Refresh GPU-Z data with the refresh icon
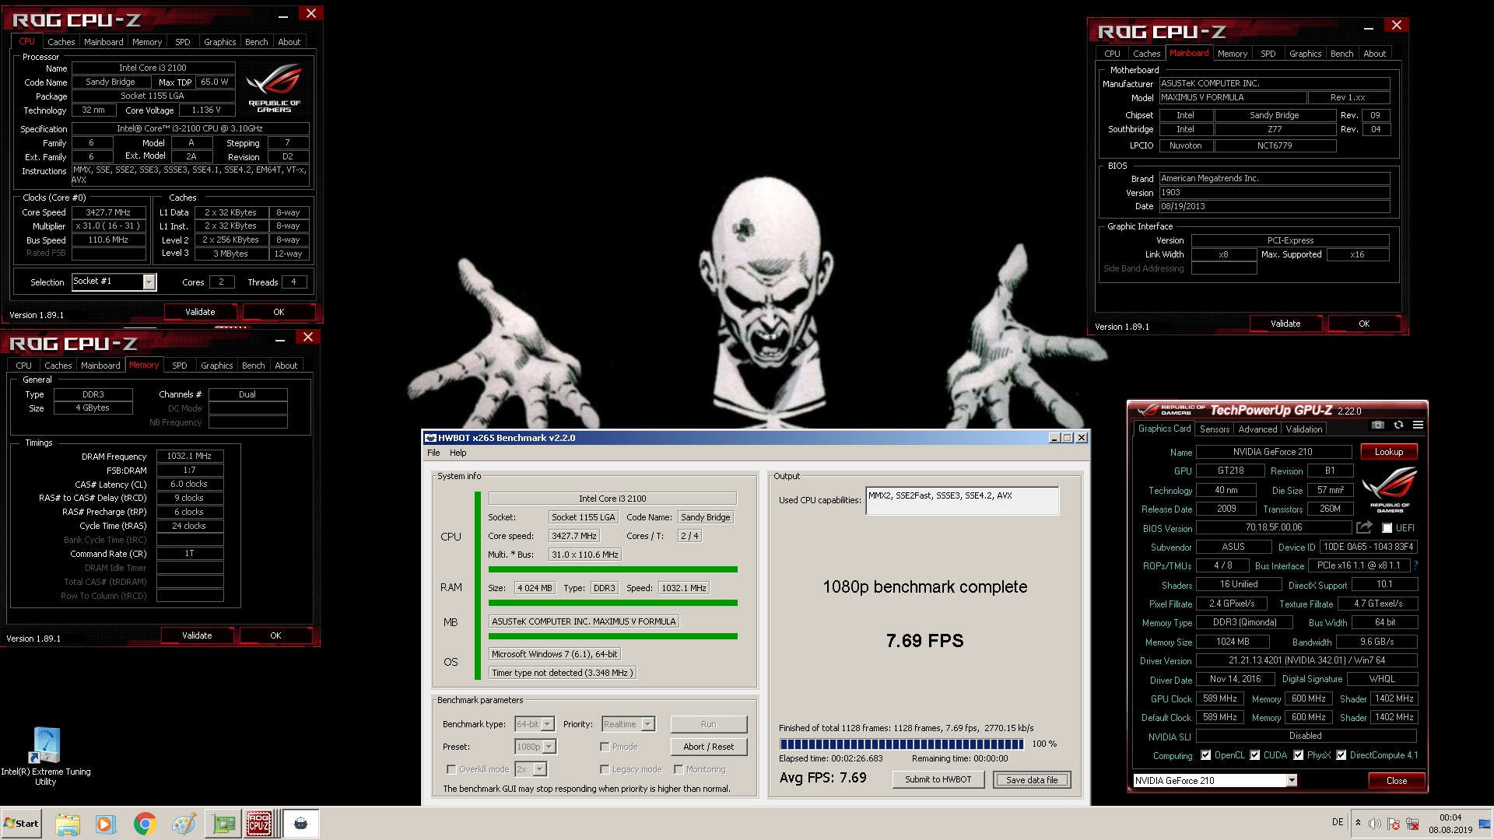 (1398, 425)
